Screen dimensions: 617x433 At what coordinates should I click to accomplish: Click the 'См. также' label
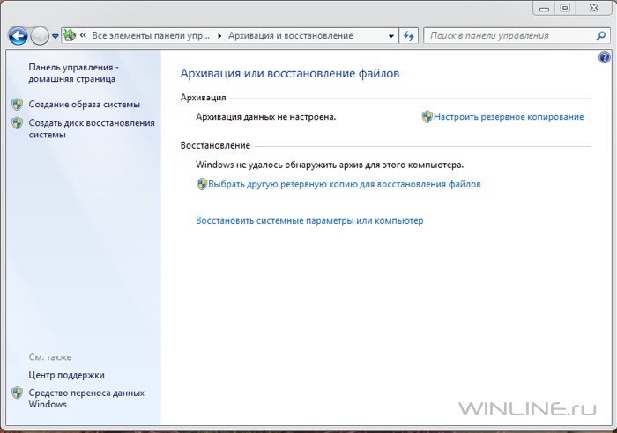pos(50,357)
